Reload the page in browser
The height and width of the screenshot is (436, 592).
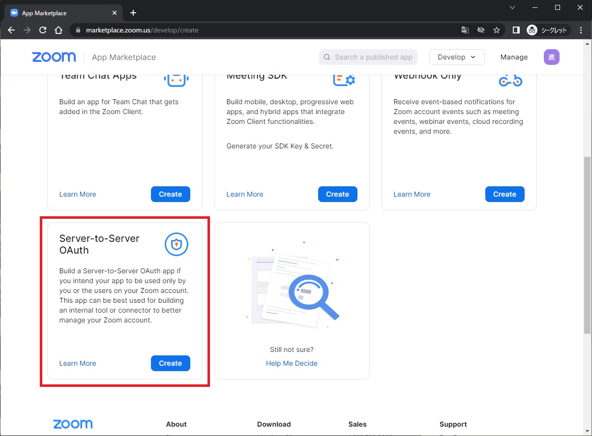(43, 30)
